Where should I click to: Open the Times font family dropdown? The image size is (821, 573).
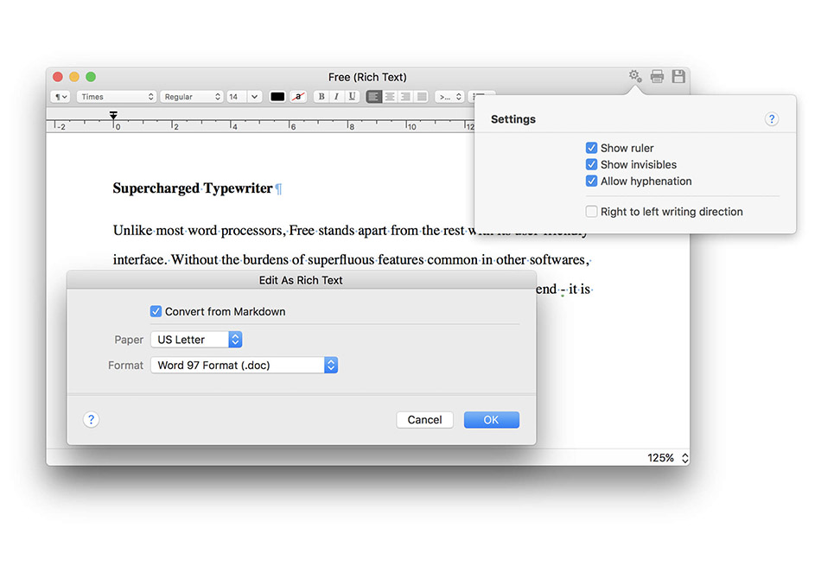coord(117,97)
